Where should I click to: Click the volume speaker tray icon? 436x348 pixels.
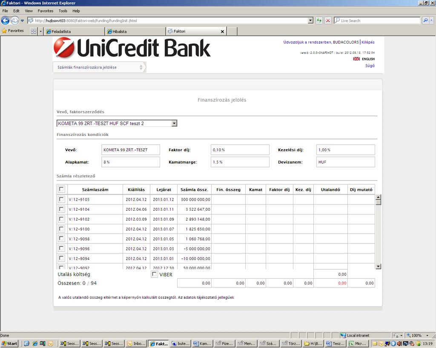pos(399,344)
